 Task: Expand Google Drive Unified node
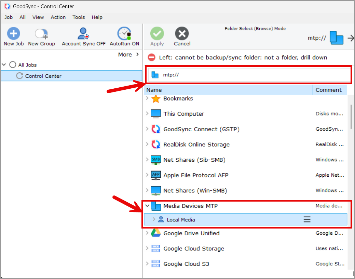(147, 233)
